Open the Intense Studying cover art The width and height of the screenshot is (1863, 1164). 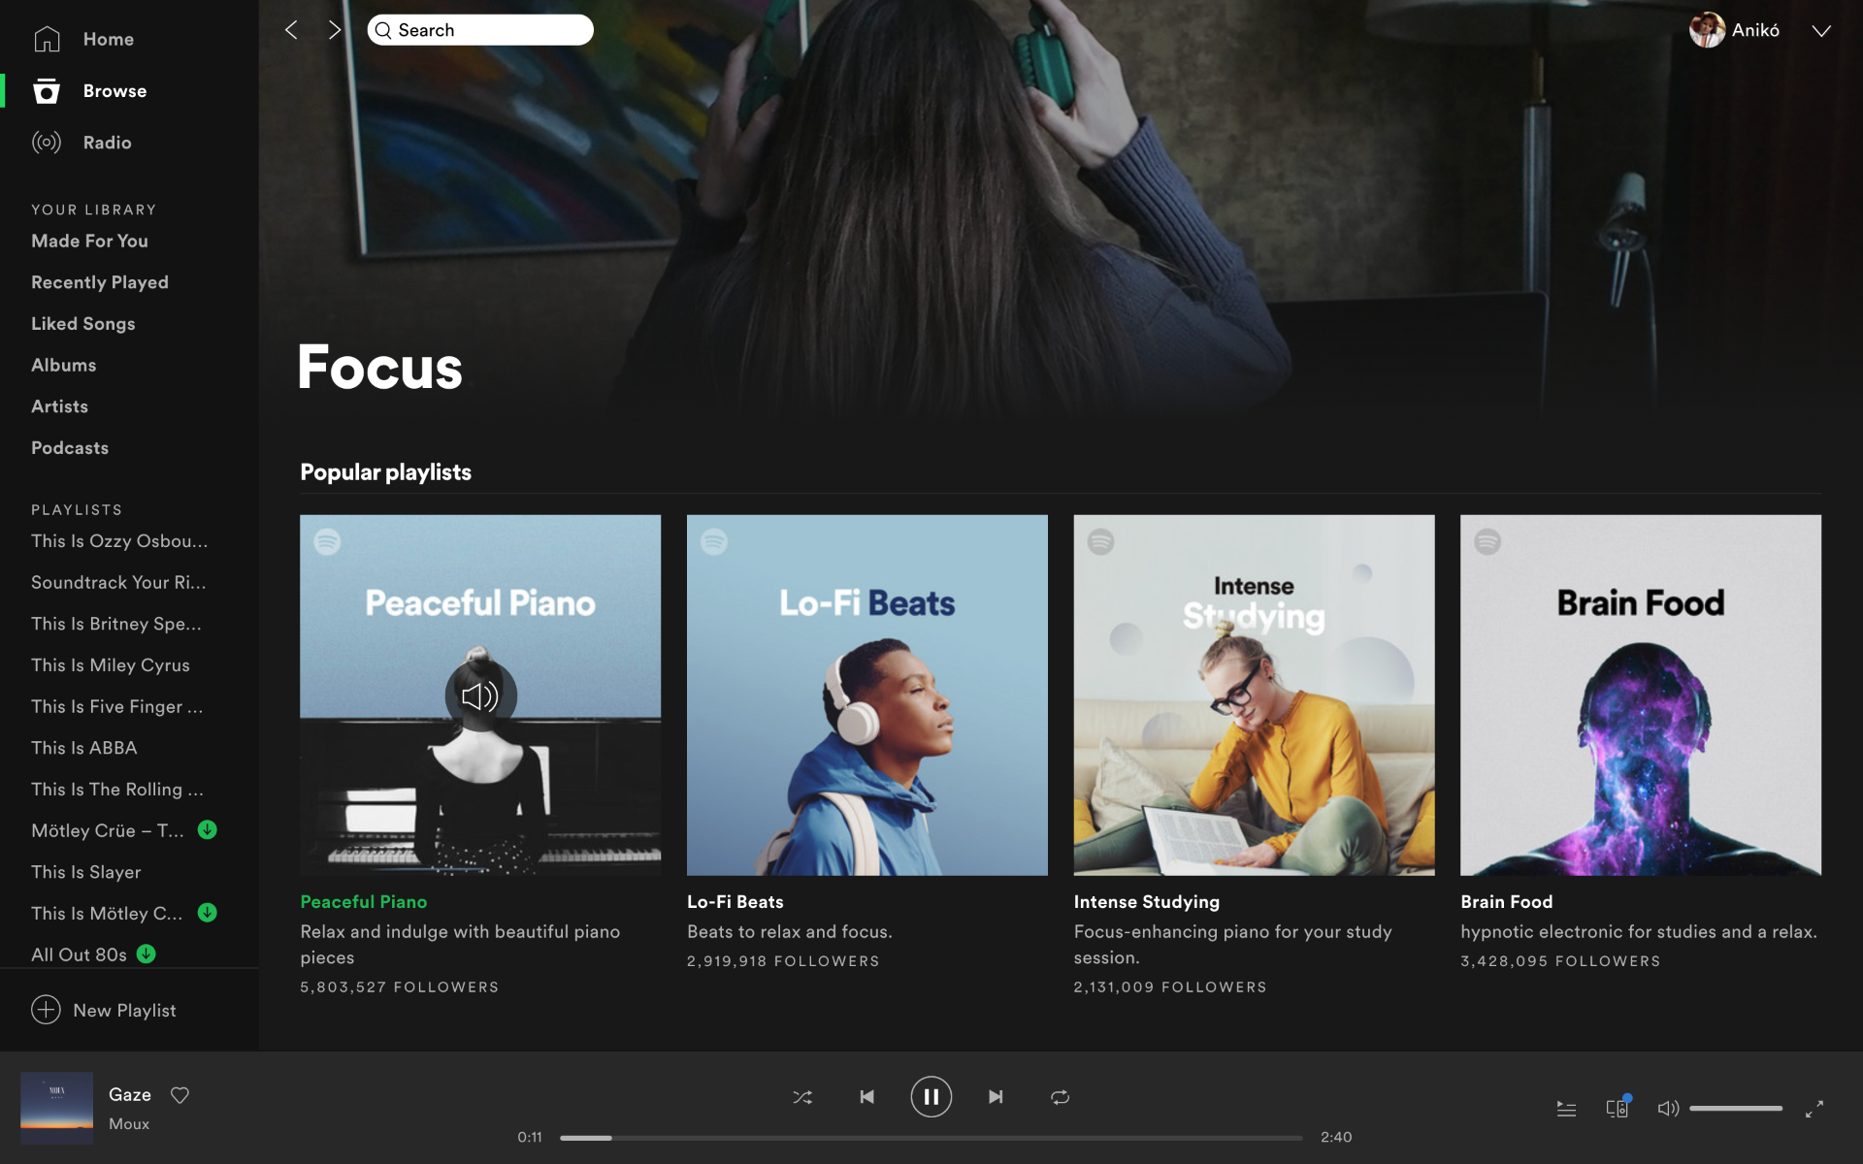pos(1254,695)
